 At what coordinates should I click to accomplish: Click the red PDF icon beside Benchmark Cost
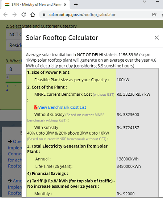tap(36, 107)
